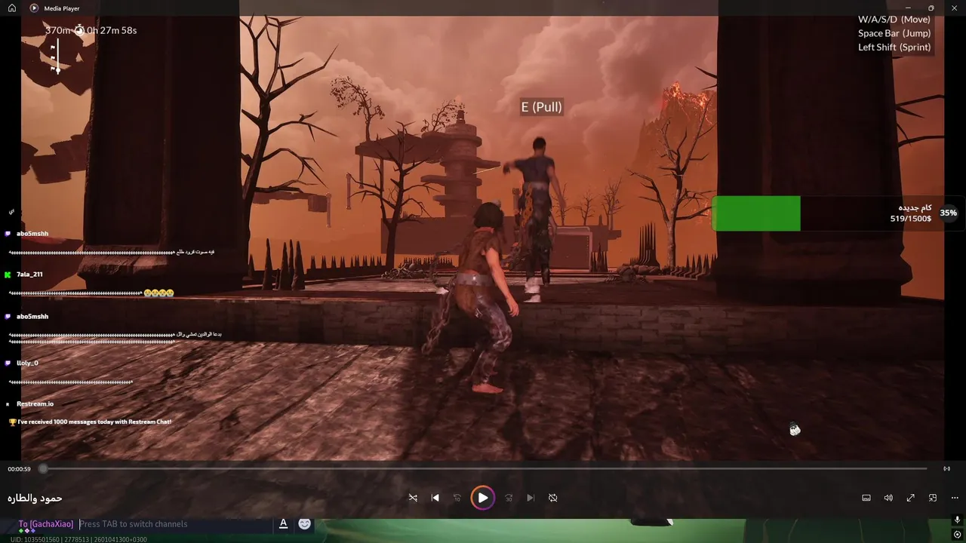Enter full screen mode
966x543 pixels.
point(911,498)
